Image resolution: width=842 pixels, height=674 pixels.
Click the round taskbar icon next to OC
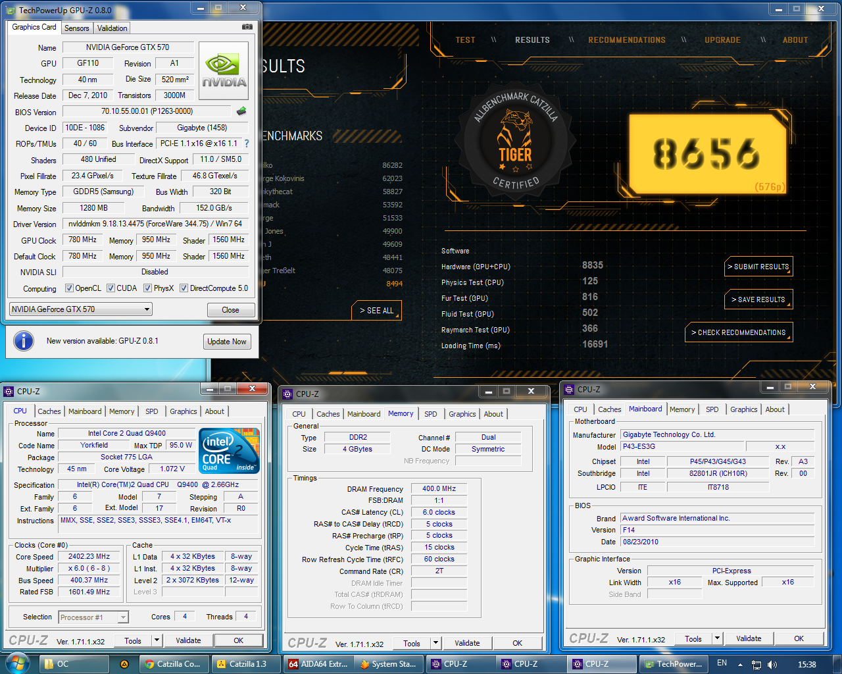[124, 664]
